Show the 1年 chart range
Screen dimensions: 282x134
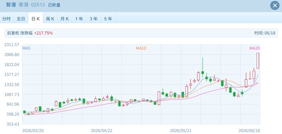pyautogui.click(x=79, y=19)
